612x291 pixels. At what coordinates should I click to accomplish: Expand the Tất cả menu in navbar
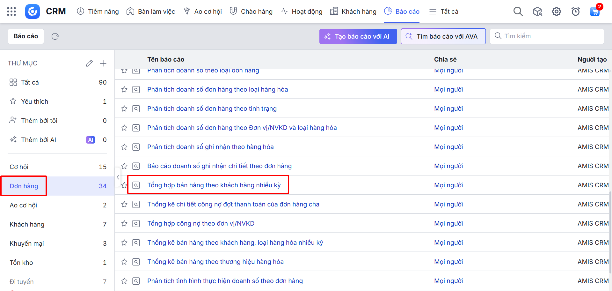click(443, 11)
